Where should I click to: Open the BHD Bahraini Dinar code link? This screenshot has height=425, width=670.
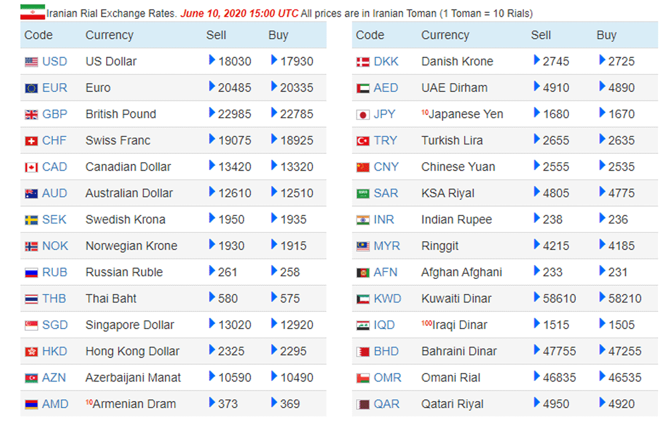coord(386,351)
